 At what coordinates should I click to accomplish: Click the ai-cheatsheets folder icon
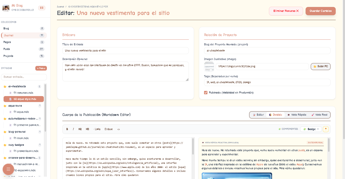pyautogui.click(x=5, y=87)
